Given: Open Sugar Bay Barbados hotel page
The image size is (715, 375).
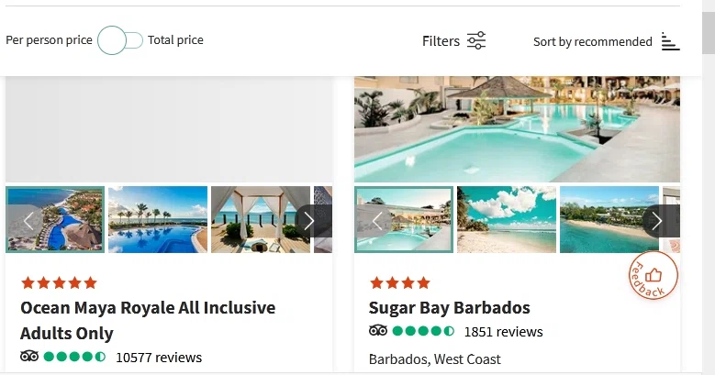Looking at the screenshot, I should 450,307.
